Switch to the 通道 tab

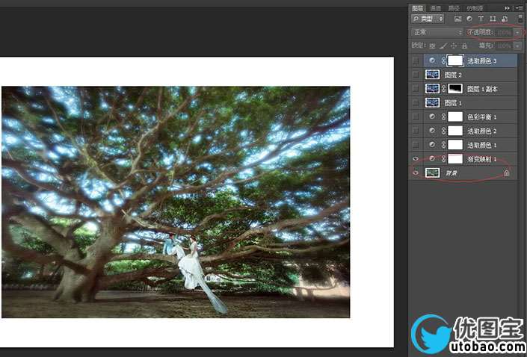[x=436, y=8]
